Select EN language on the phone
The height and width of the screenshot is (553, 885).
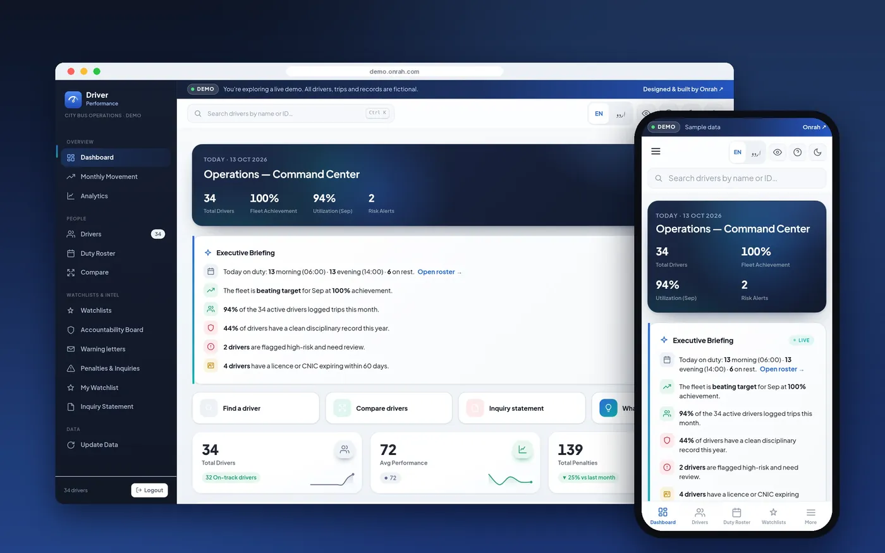[x=738, y=152]
